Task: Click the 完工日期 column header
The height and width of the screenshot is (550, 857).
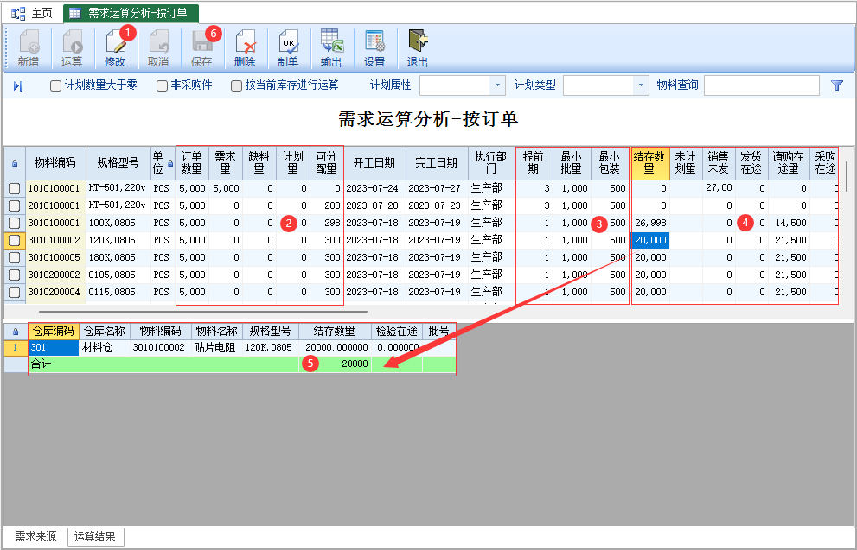Action: (x=436, y=163)
